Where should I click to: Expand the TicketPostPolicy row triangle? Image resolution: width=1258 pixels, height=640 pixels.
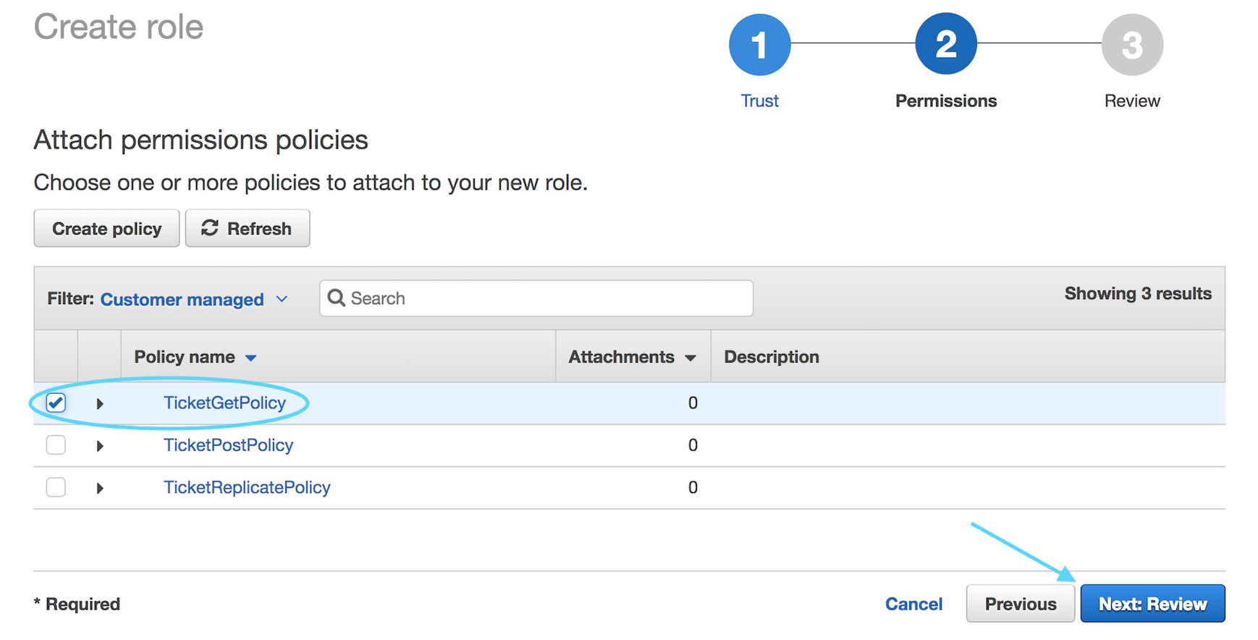pos(100,446)
